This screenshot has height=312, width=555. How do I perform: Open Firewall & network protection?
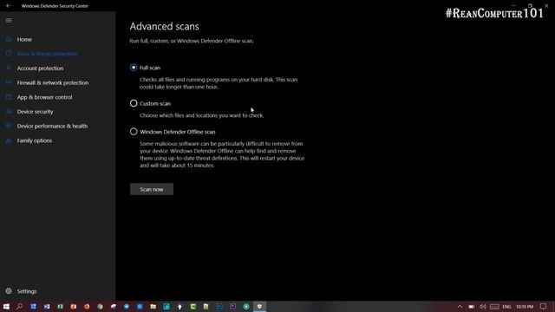[x=53, y=83]
